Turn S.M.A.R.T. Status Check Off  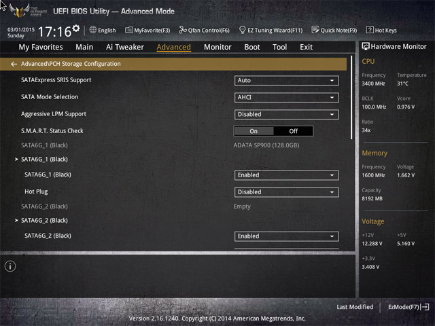point(293,131)
